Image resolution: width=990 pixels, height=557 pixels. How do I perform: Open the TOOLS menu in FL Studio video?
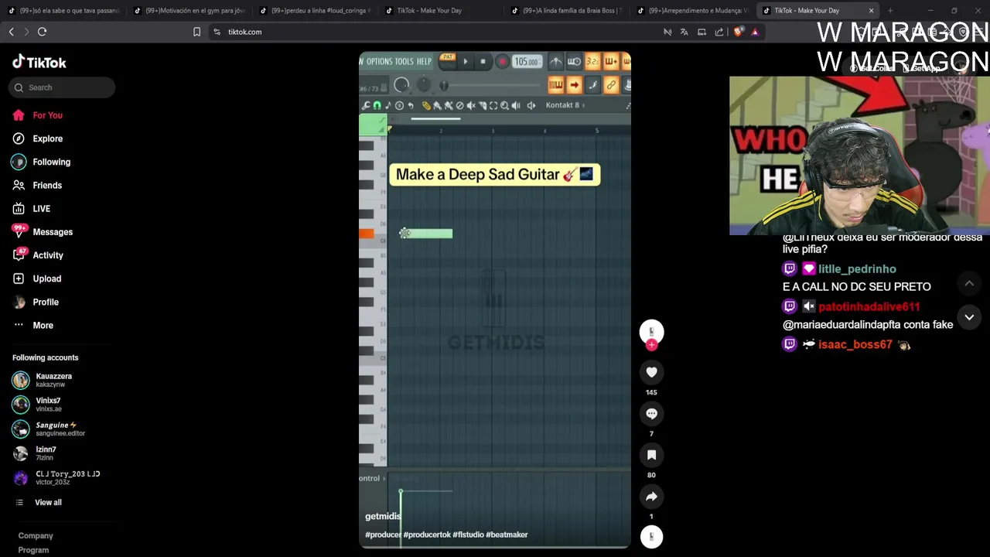tap(405, 61)
